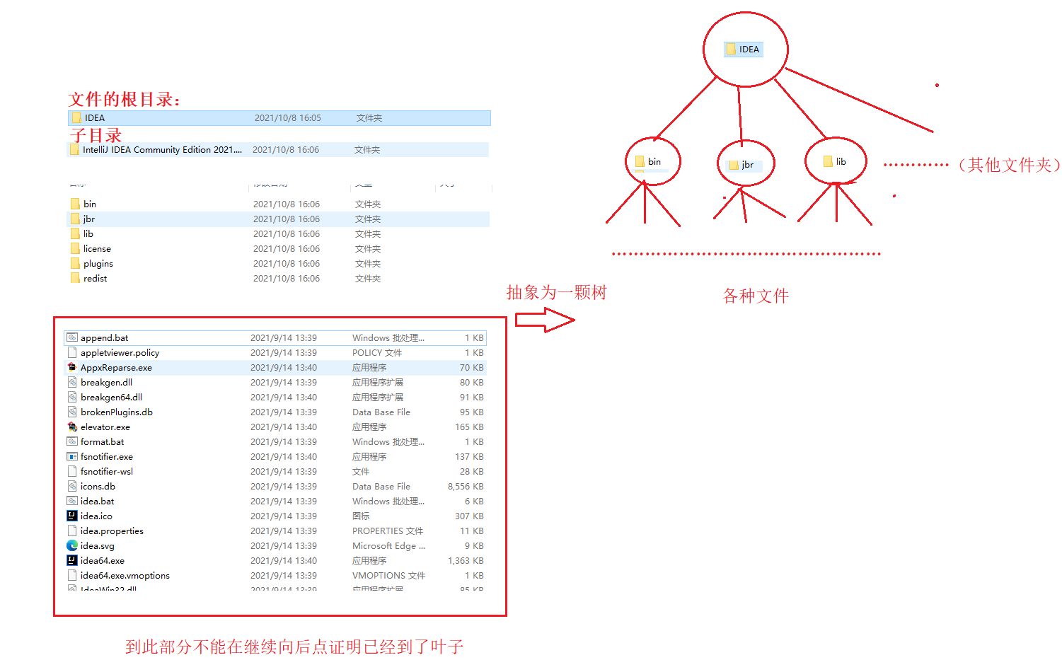1062x672 pixels.
Task: Click the 图标 type cell of idea.ico
Action: [x=361, y=516]
